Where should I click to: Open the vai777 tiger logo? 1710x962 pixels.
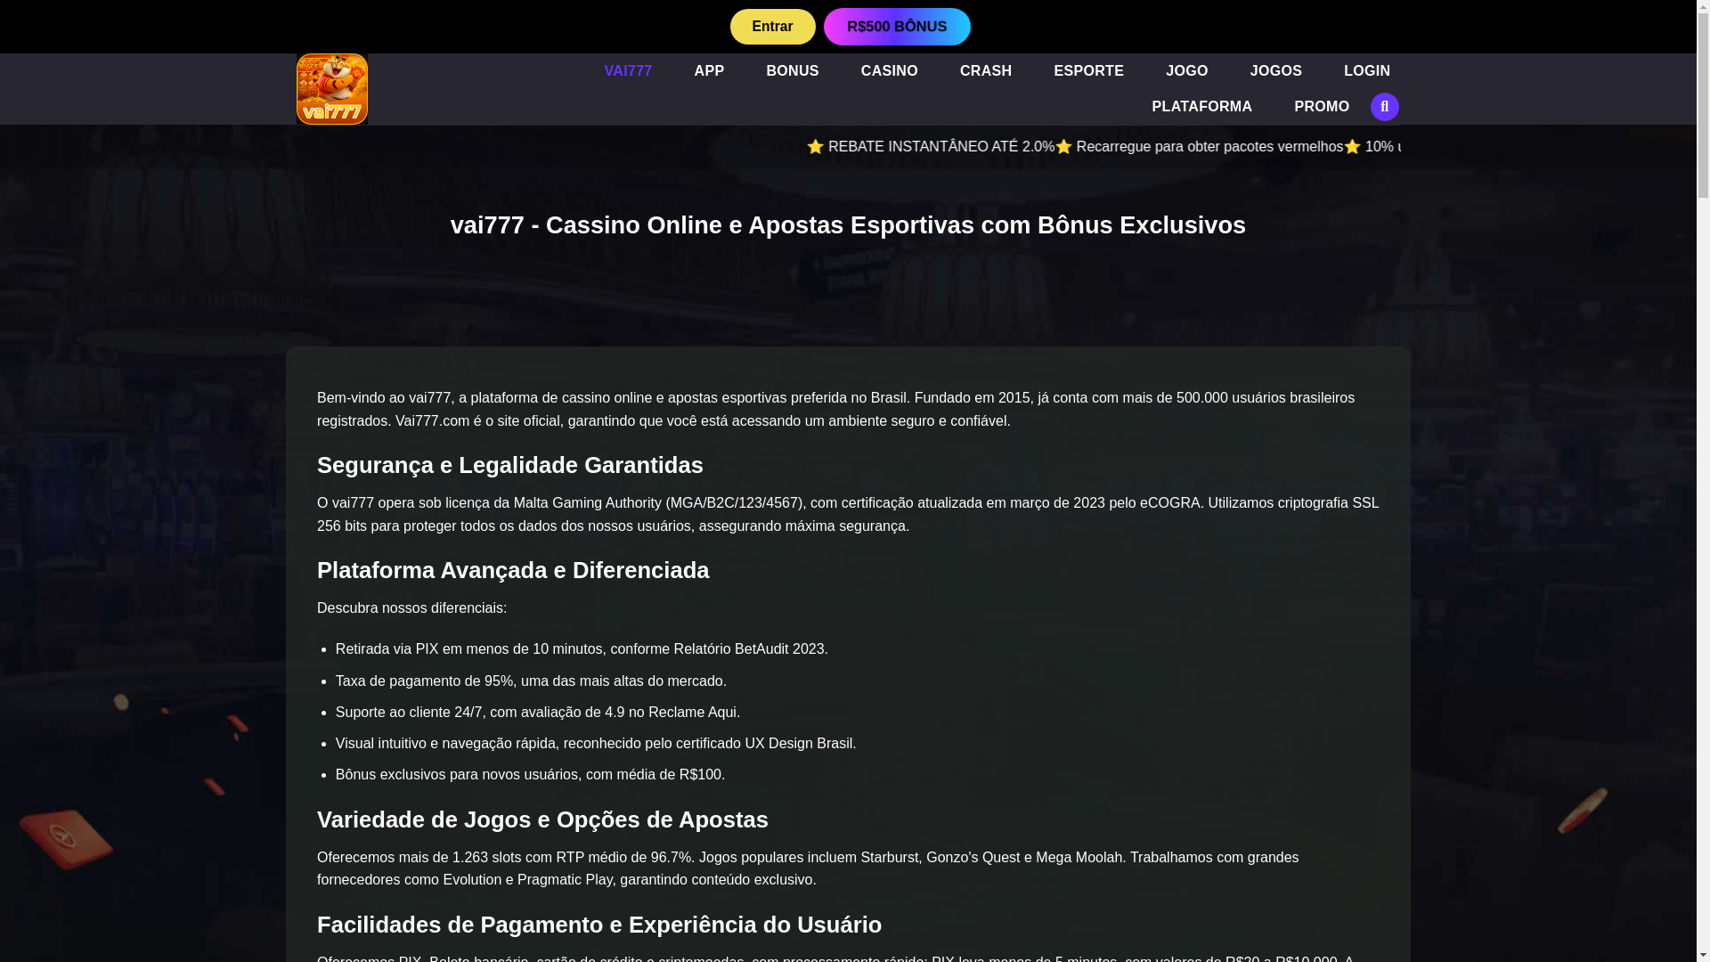coord(331,89)
